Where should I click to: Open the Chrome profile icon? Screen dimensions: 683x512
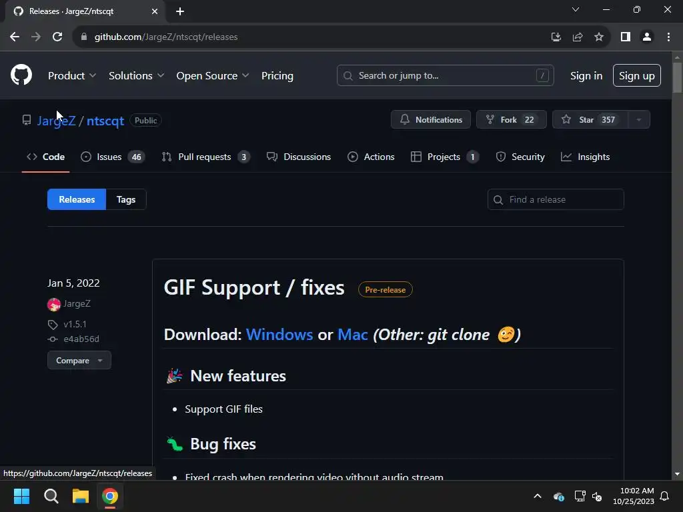tap(647, 37)
